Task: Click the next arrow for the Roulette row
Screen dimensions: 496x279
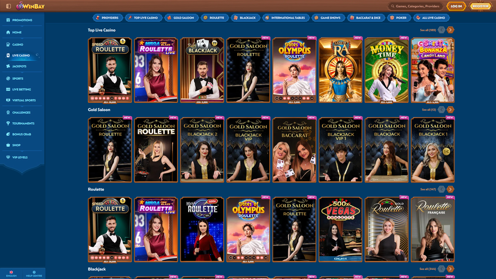Action: [450, 189]
